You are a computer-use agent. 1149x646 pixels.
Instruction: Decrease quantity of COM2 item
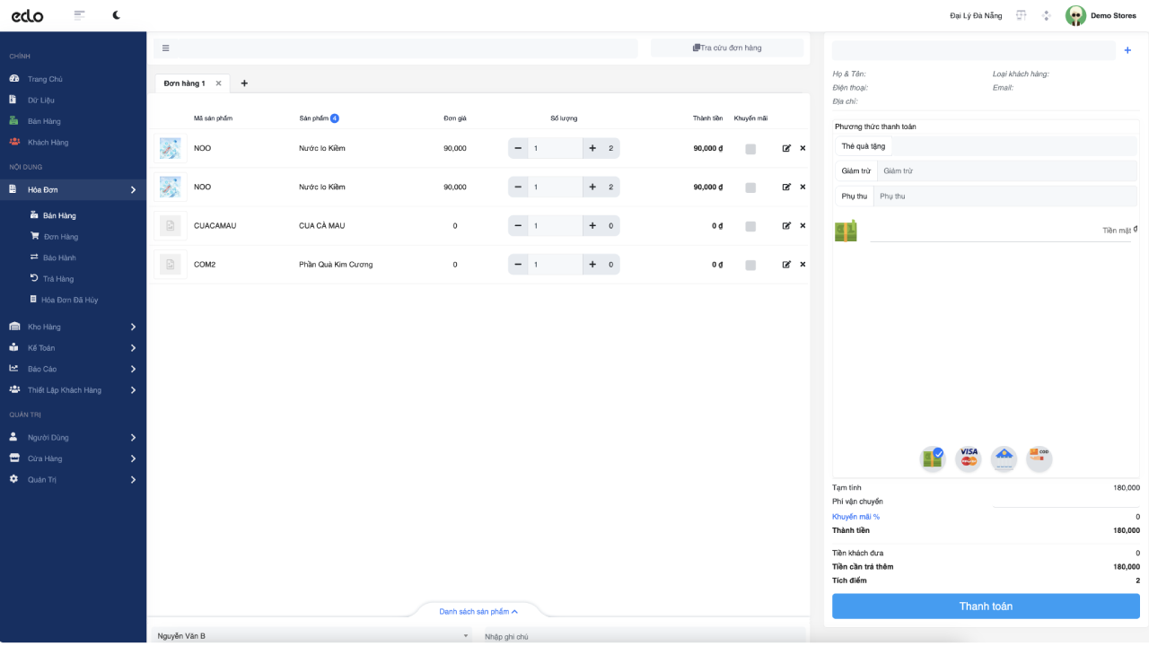(x=518, y=265)
